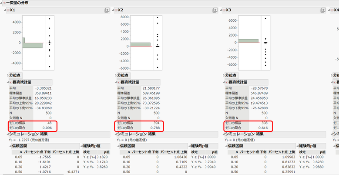Click the X1 upper percentile value -0.4271
The height and width of the screenshot is (175, 339).
[73, 172]
